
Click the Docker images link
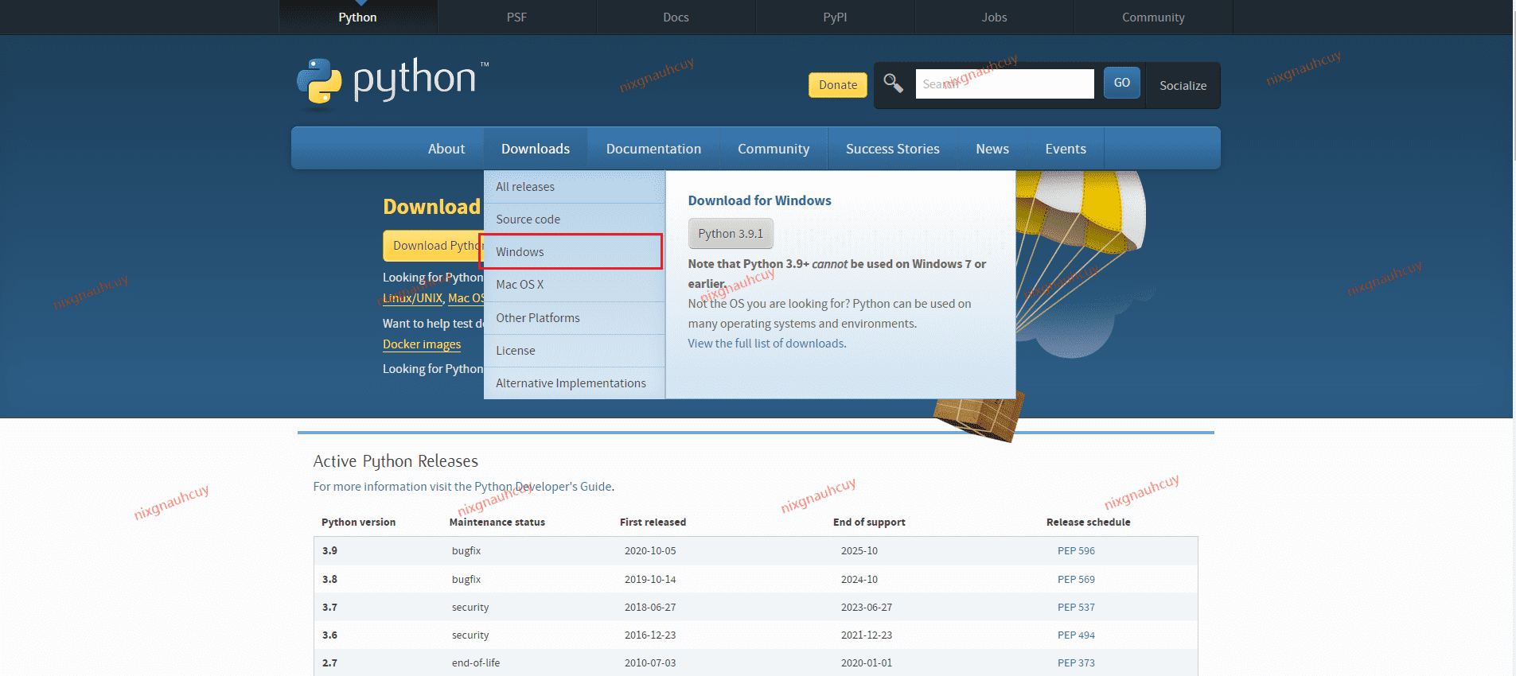[422, 344]
